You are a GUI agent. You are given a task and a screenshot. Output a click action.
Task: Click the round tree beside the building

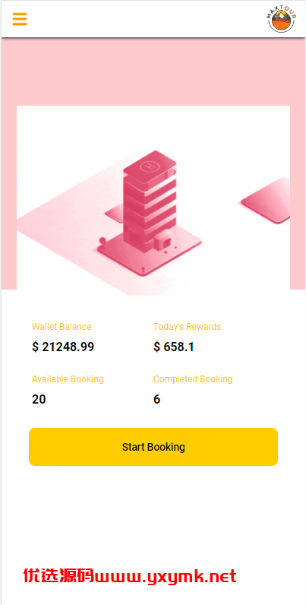[103, 242]
